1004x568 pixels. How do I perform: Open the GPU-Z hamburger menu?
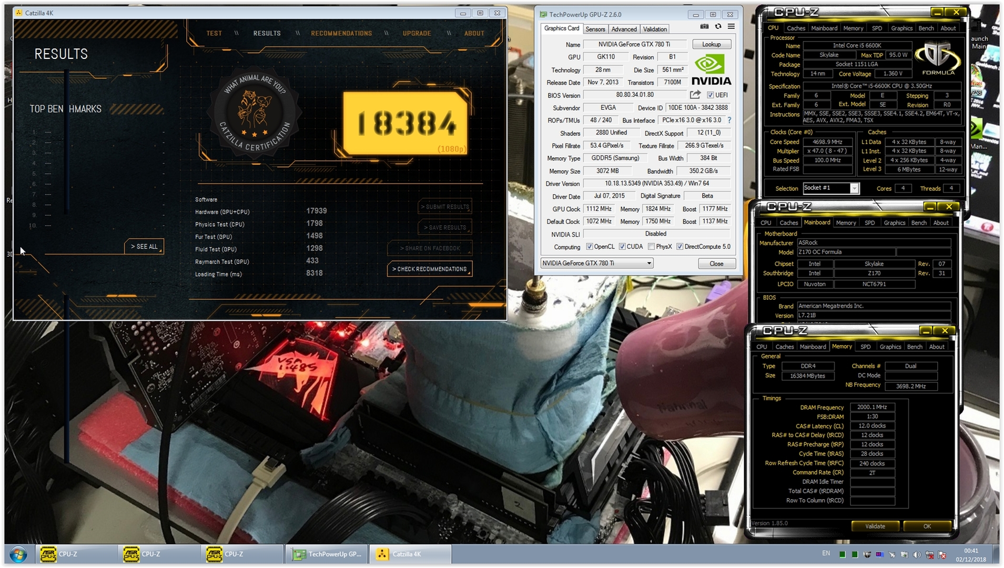pyautogui.click(x=731, y=27)
